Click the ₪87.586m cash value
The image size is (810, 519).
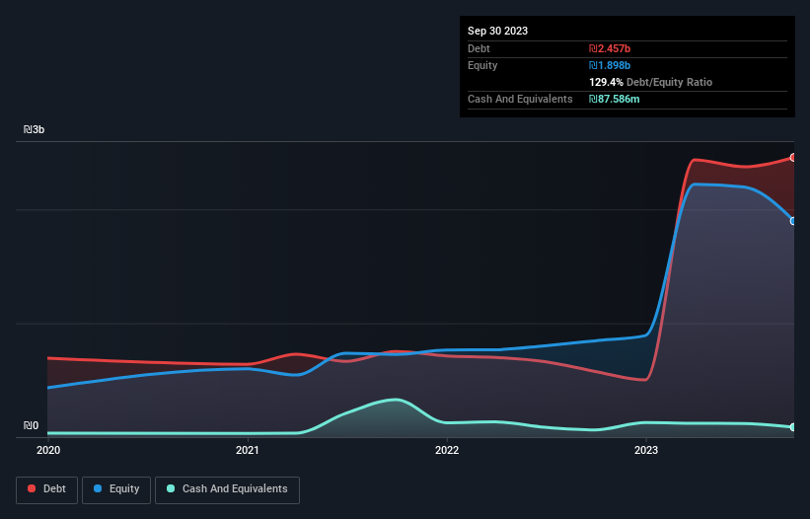click(x=615, y=99)
